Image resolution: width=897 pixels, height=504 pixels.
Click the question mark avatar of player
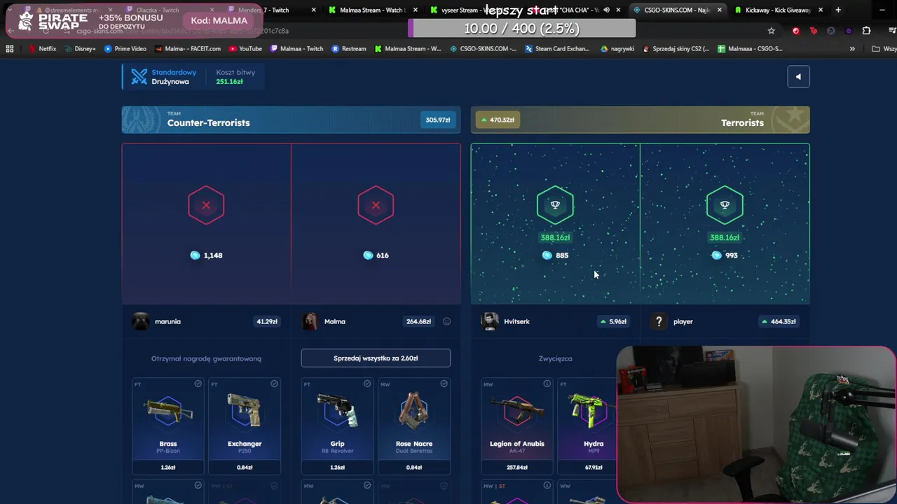[x=659, y=321]
